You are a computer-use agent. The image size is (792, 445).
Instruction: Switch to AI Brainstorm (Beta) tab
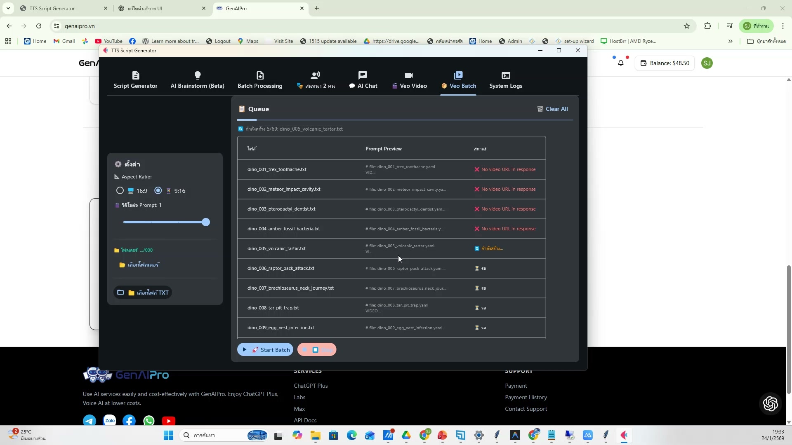pyautogui.click(x=197, y=80)
